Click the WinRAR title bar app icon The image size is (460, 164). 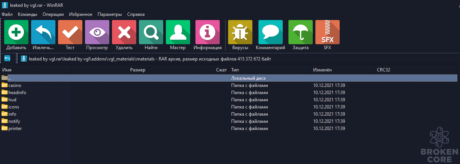5,5
